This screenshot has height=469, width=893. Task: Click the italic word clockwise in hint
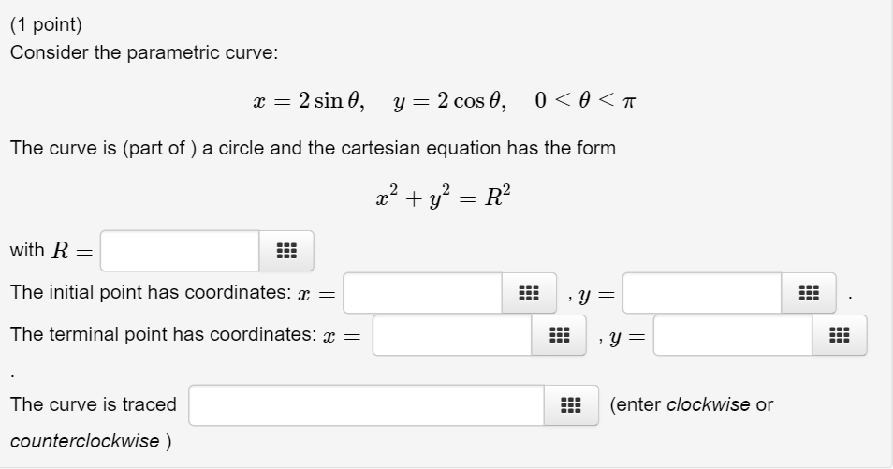tap(708, 405)
